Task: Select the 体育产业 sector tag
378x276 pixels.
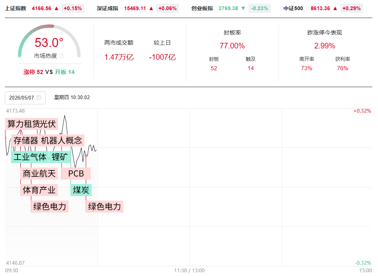Action: [39, 190]
